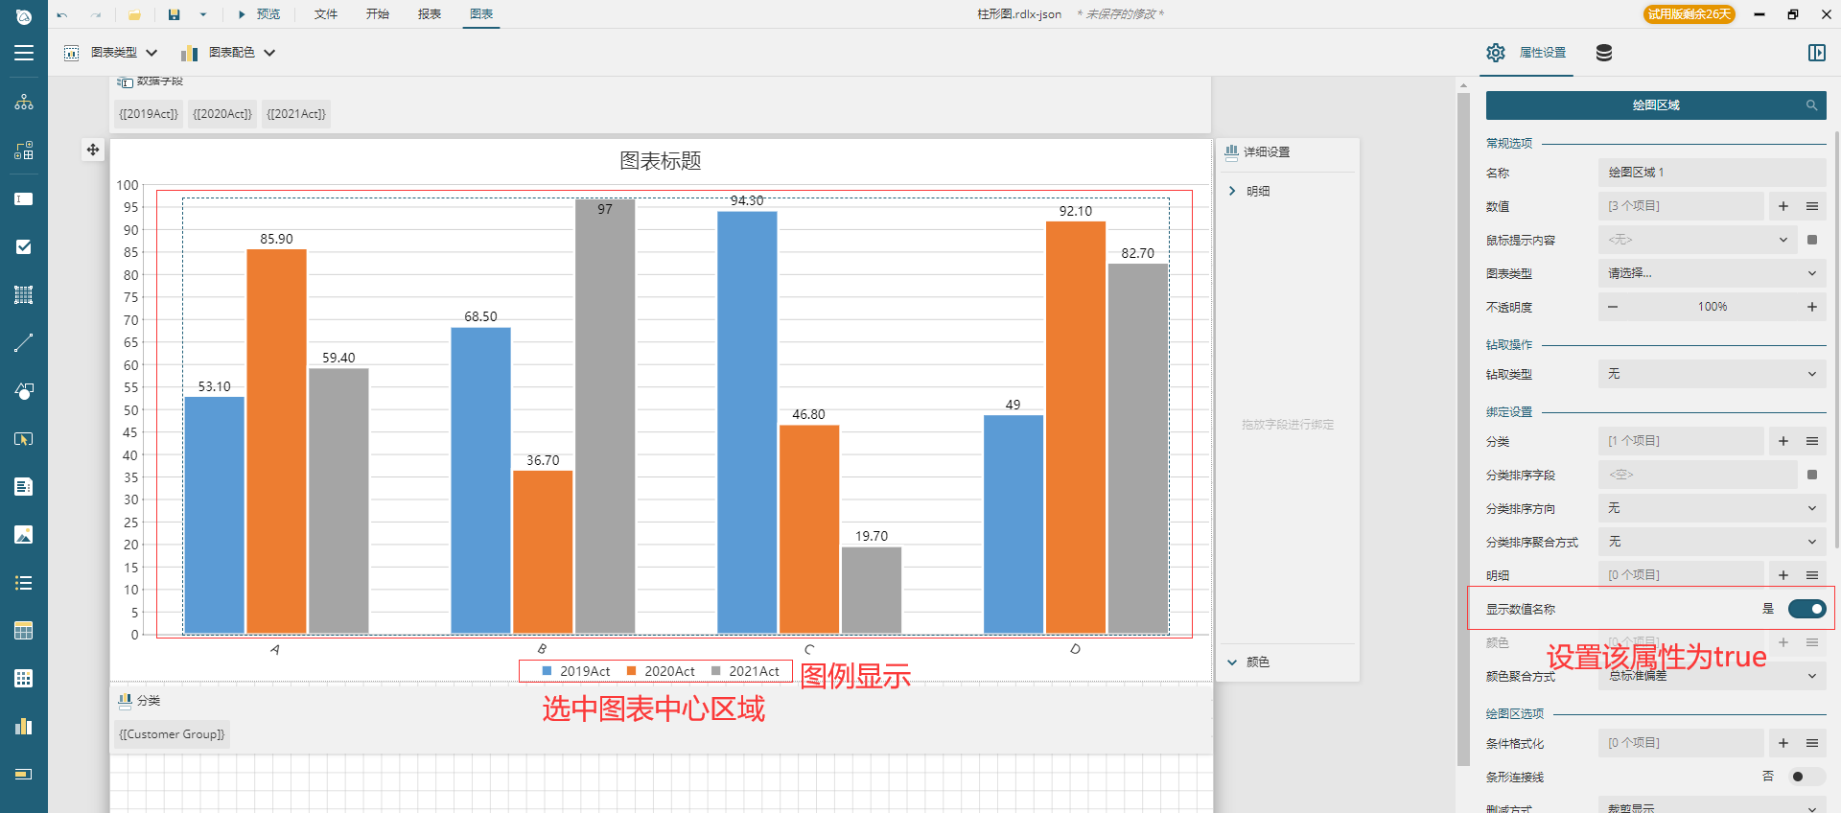Viewport: 1841px width, 813px height.
Task: Select the bar chart tool in sidebar
Action: click(24, 726)
